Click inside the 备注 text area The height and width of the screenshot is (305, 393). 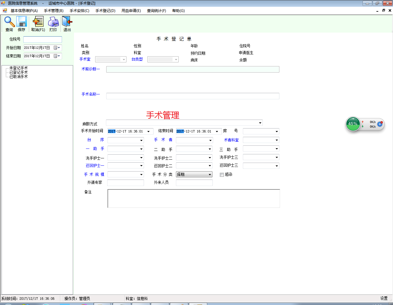pos(194,199)
